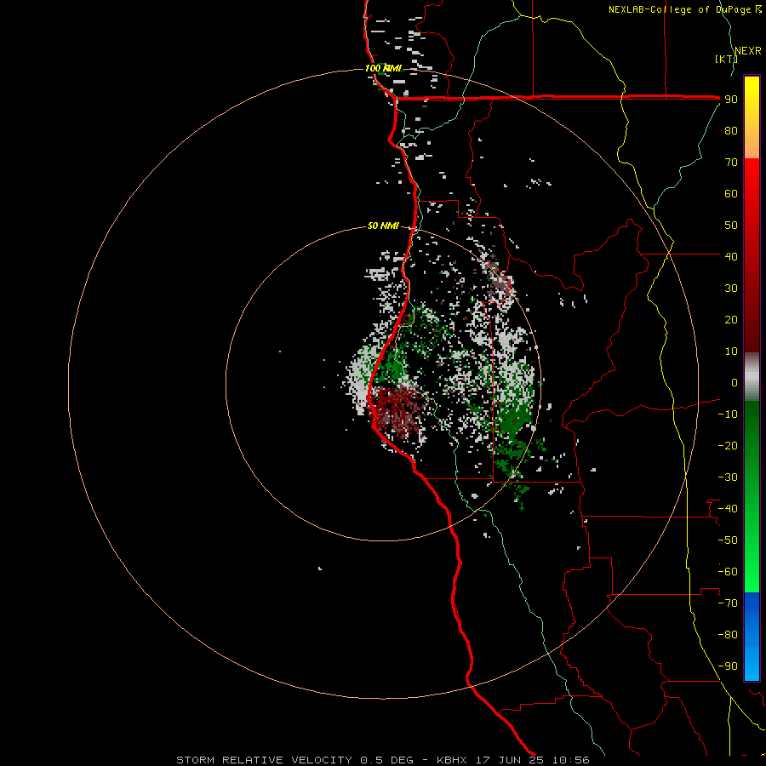Click the -30 value on velocity scale
This screenshot has height=766, width=766.
728,477
